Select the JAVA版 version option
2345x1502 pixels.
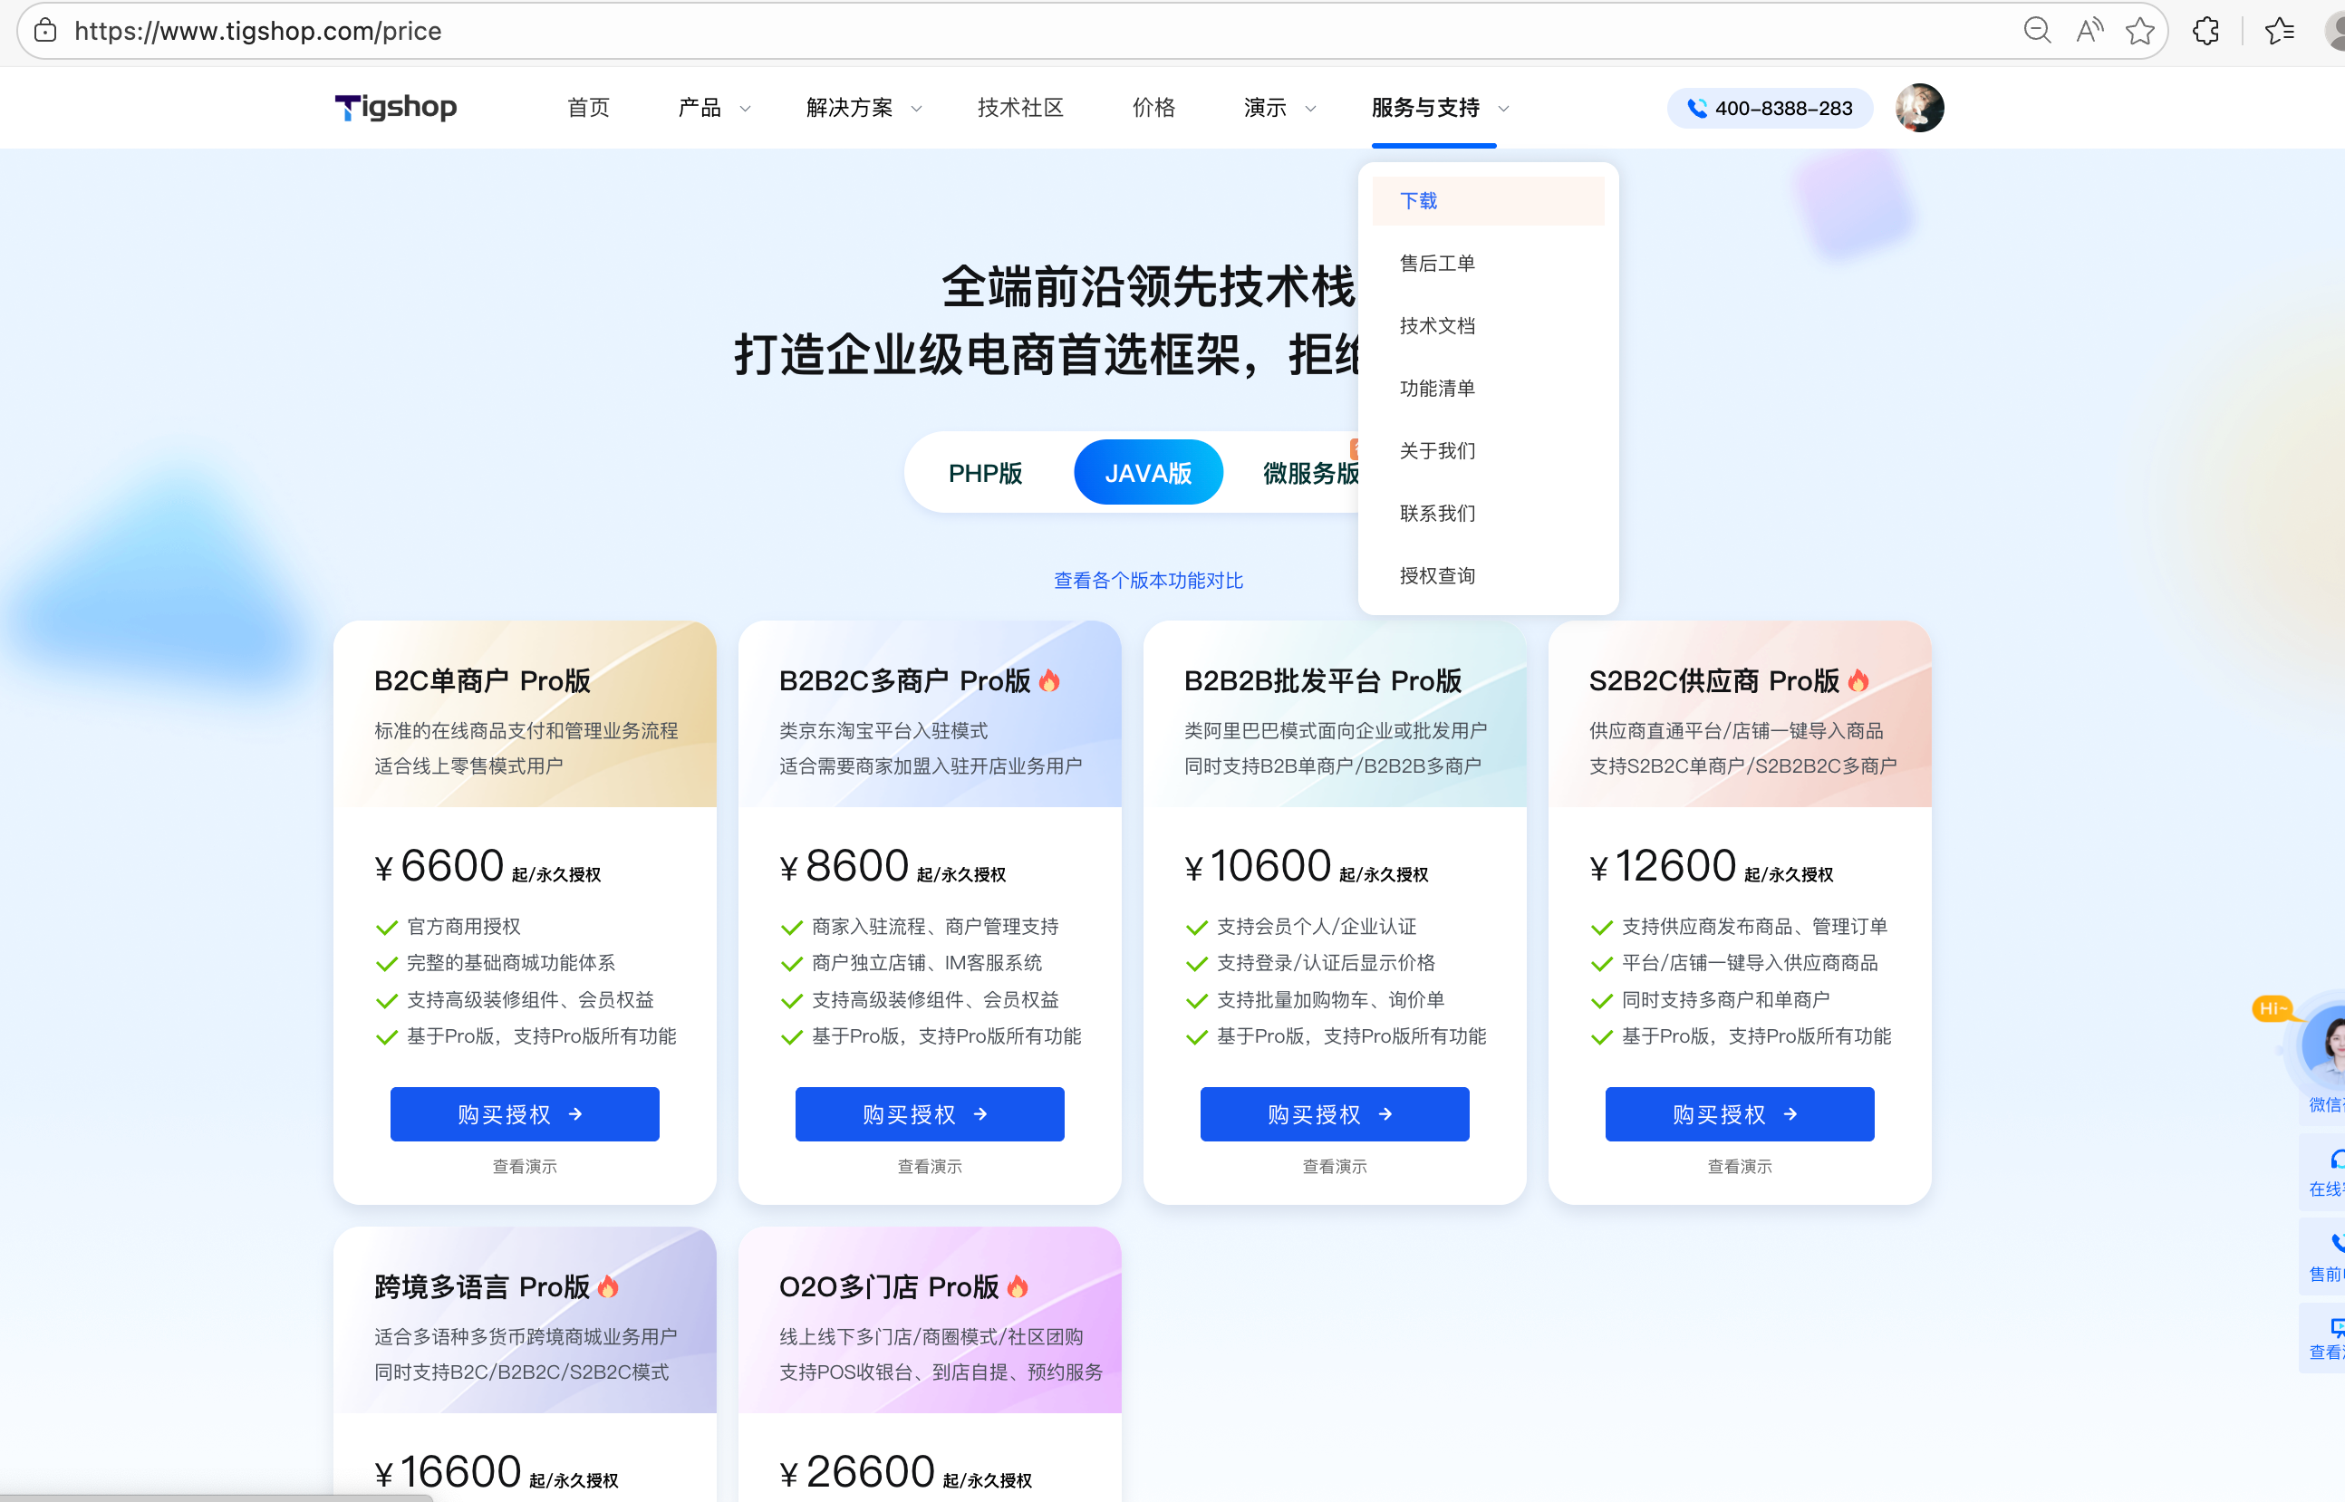tap(1148, 473)
